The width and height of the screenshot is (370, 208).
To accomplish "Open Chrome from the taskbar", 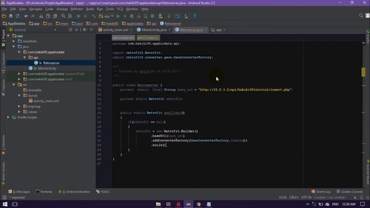I will coord(199,204).
